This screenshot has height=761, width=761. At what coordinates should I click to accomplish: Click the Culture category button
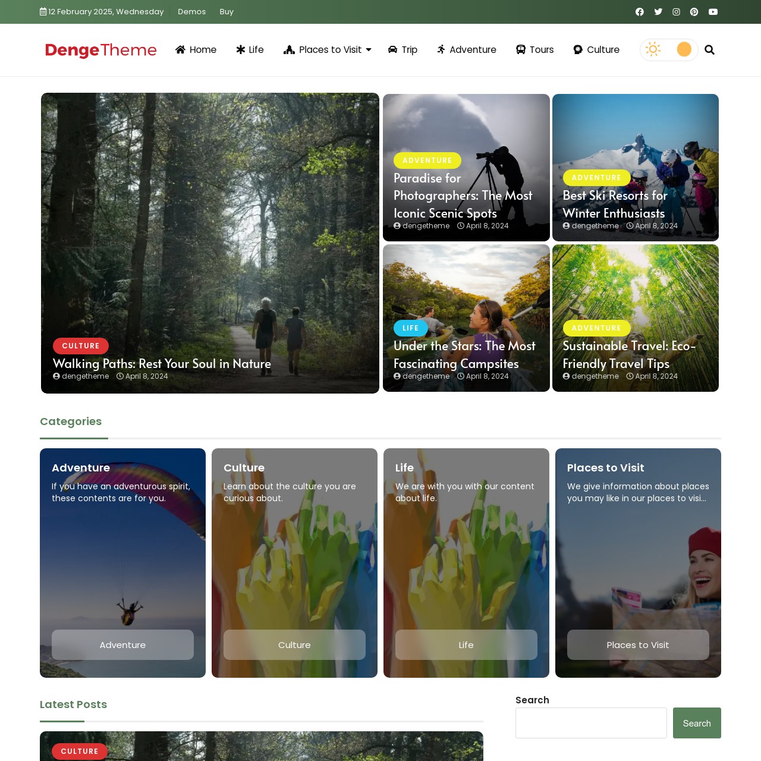[x=294, y=644]
